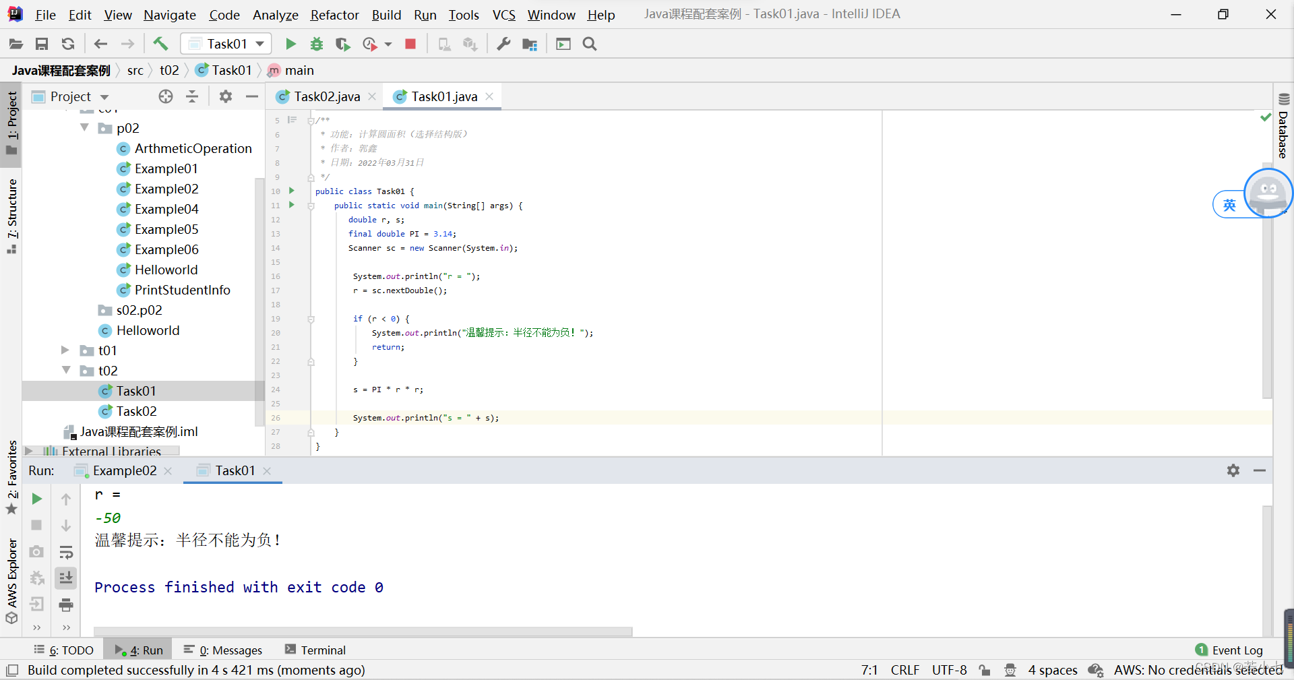Expand External Libraries node
1294x680 pixels.
pyautogui.click(x=29, y=451)
